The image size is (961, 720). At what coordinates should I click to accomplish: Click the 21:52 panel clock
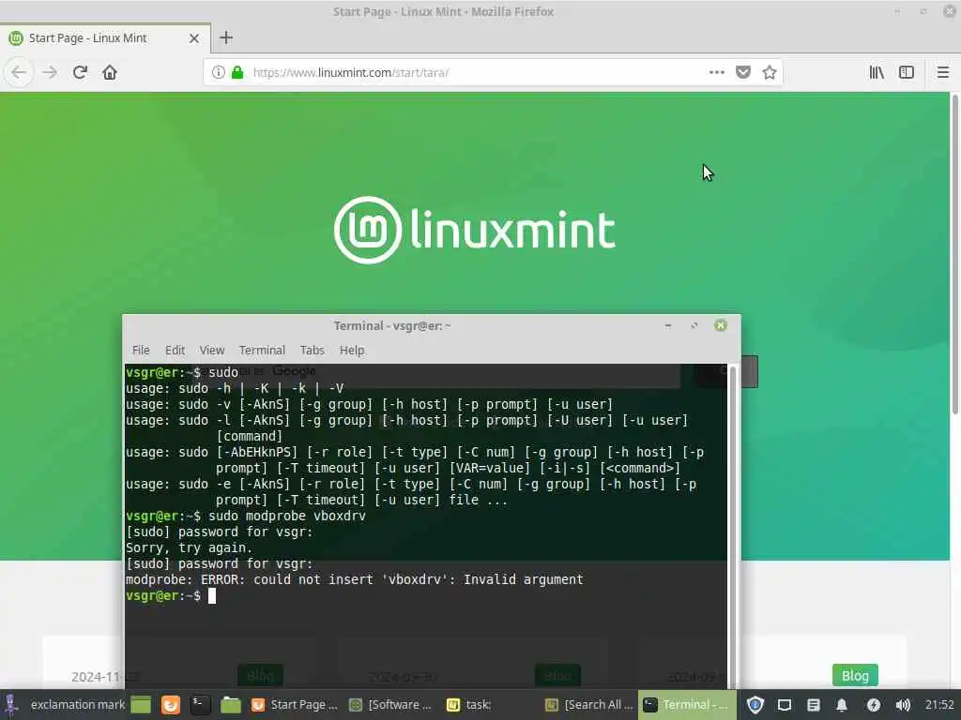(938, 705)
